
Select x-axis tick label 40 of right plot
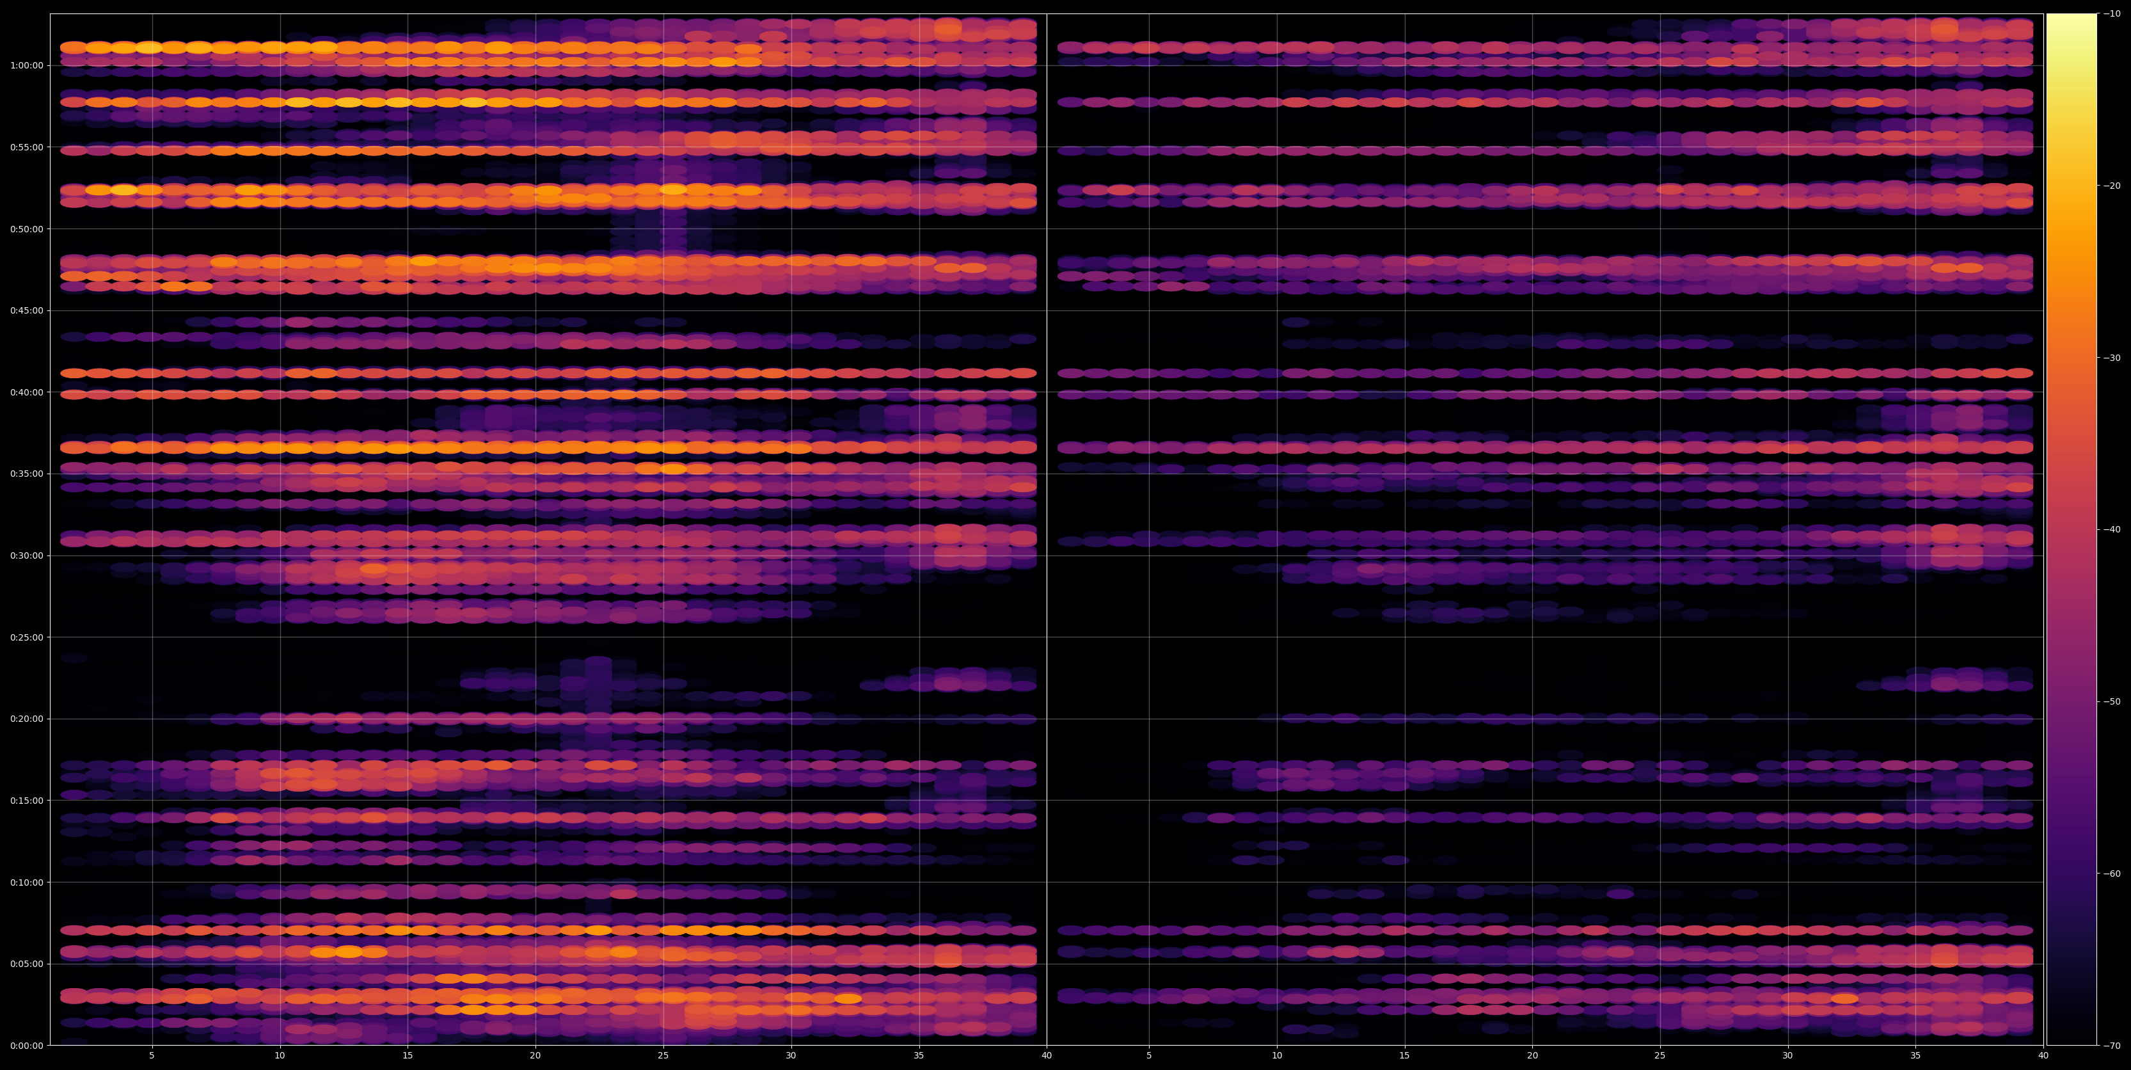tap(2043, 1056)
